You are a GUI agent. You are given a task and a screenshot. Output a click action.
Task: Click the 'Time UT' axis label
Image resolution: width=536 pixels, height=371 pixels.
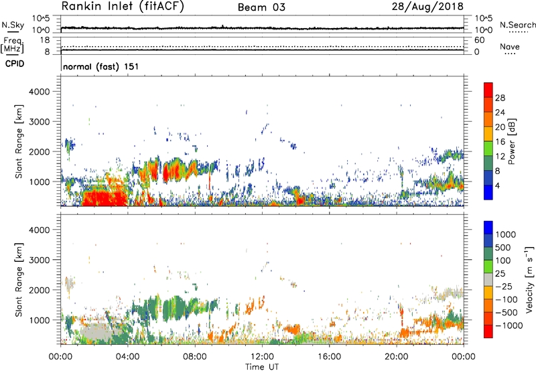[x=262, y=367]
